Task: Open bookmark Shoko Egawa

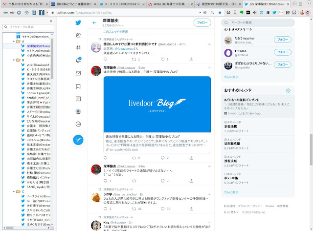Action: [x=36, y=93]
